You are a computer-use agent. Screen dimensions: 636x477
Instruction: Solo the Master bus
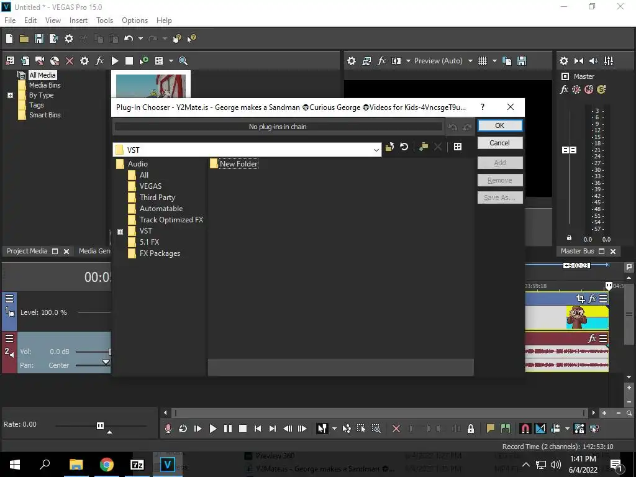tap(601, 89)
